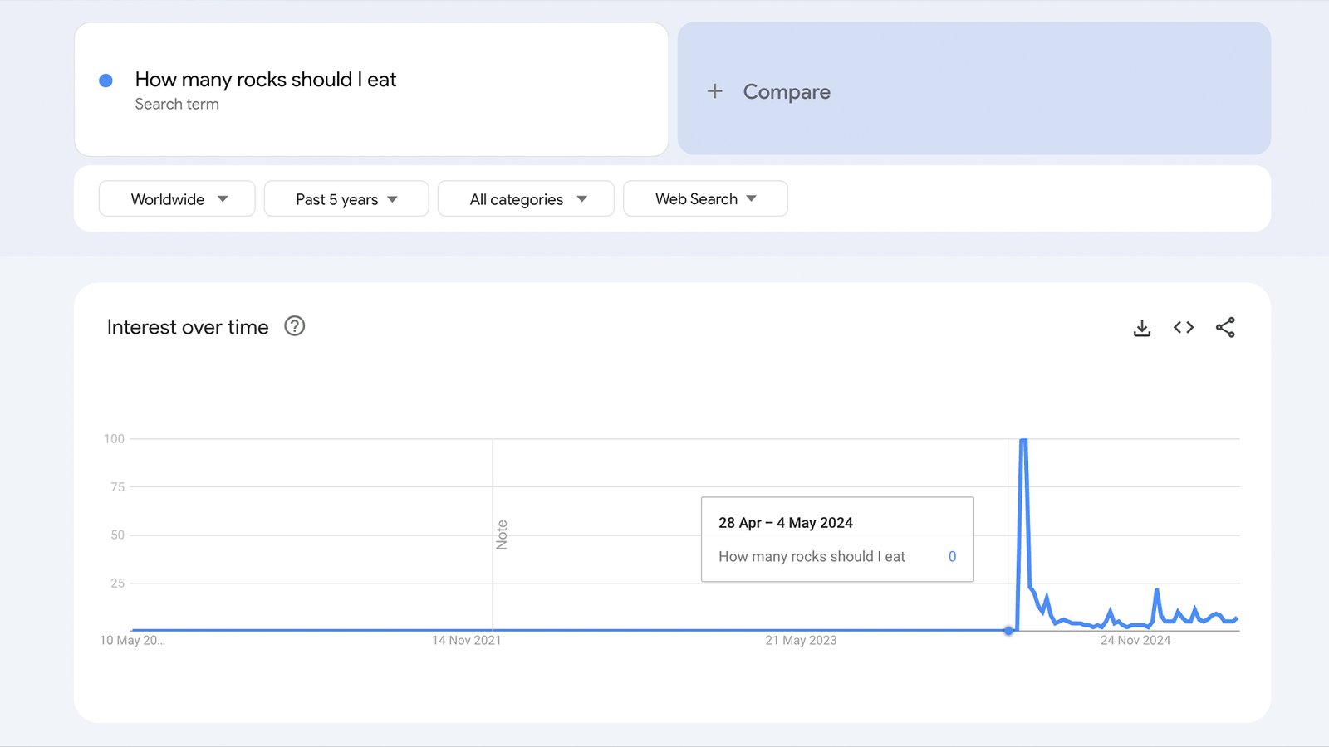1329x747 pixels.
Task: Click the 24 Nov 2024 axis label
Action: (x=1135, y=640)
